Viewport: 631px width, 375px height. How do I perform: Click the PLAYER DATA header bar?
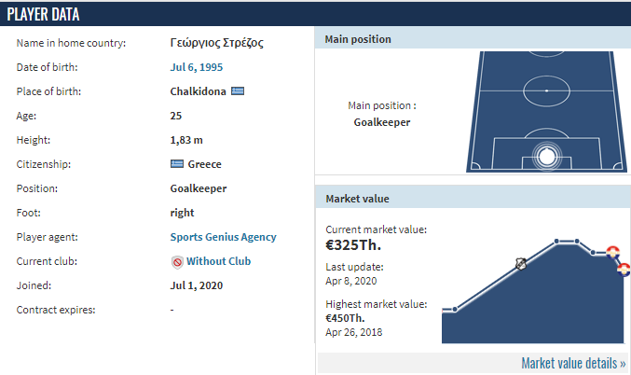315,15
